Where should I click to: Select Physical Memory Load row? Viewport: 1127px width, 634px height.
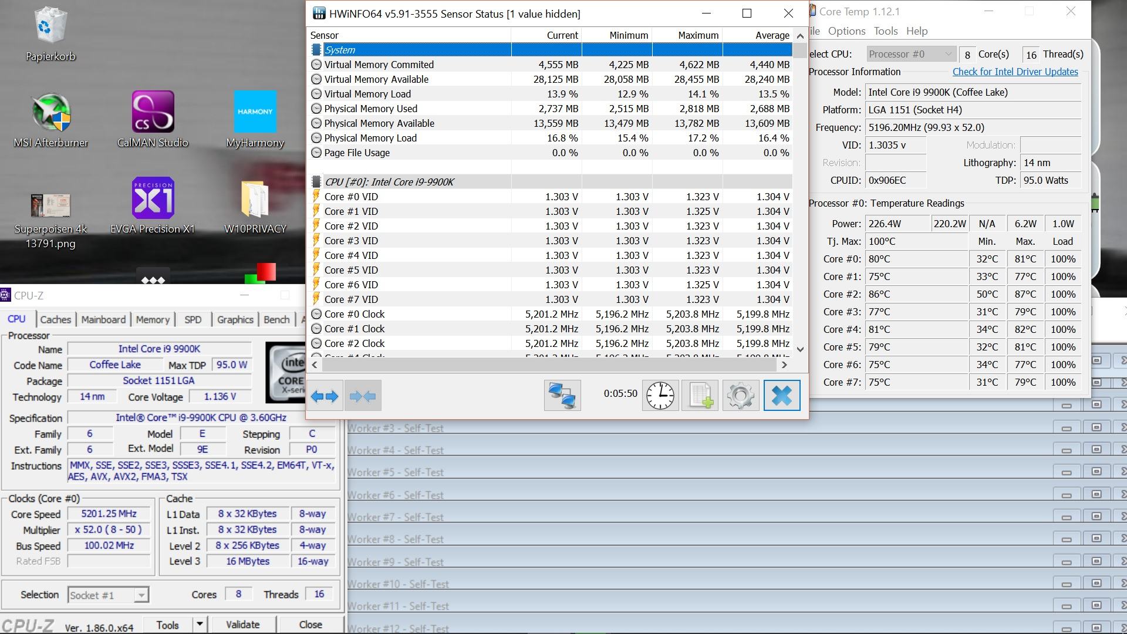(551, 138)
